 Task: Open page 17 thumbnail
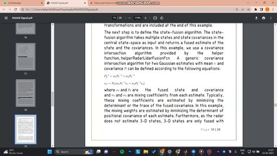pyautogui.click(x=26, y=57)
